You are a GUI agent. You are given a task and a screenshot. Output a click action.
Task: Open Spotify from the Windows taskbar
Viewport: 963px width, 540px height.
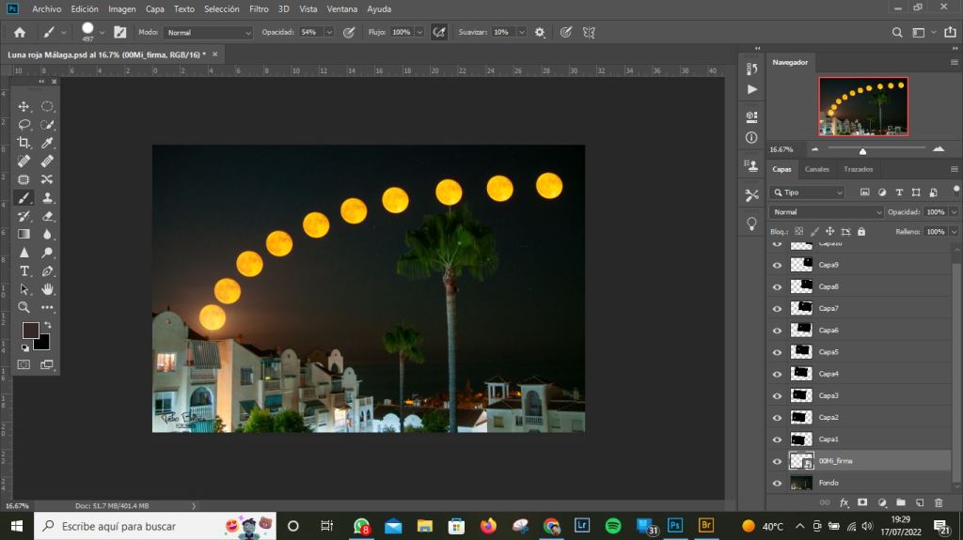612,526
